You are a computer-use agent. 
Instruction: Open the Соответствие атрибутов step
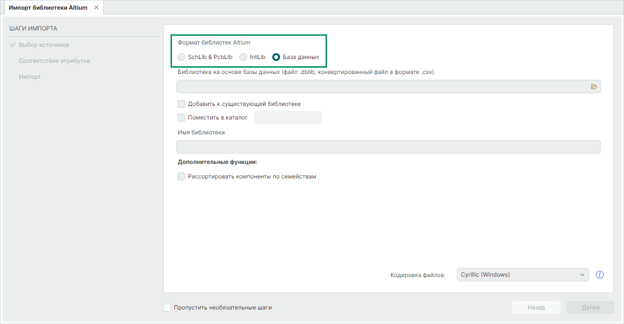click(x=54, y=61)
